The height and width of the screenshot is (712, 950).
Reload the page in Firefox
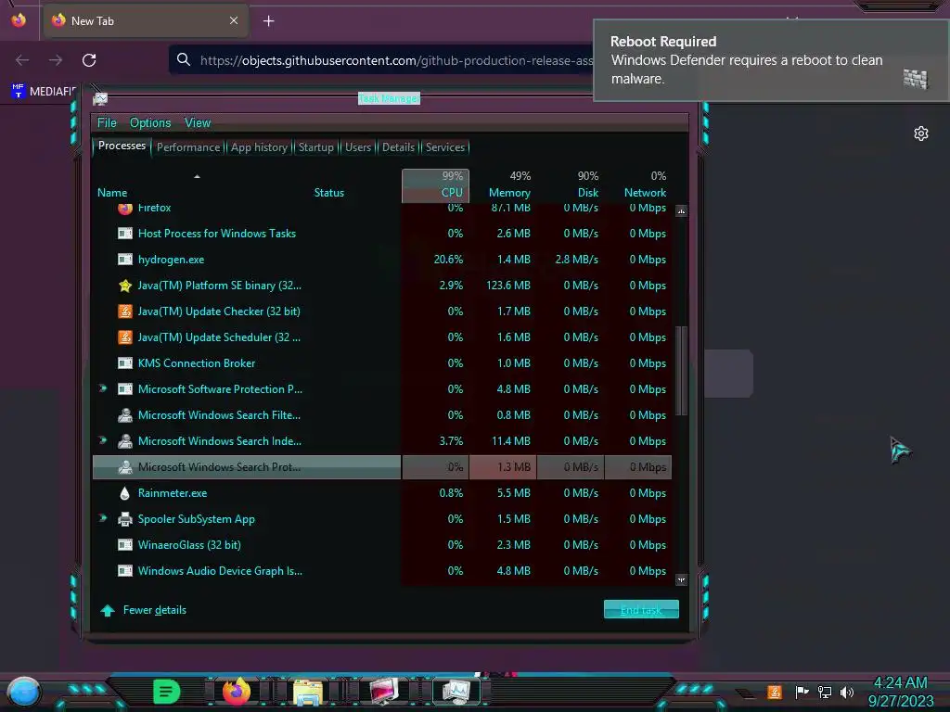point(89,60)
